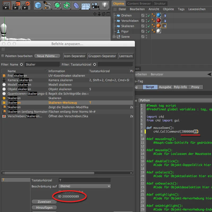Open Datei menu in Objekte manager
Screen dimensions: 212x212
(x=122, y=9)
